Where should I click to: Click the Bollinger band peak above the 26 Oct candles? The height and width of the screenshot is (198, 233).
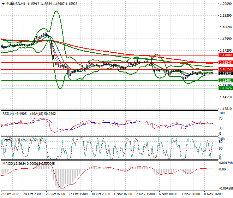(x=56, y=11)
